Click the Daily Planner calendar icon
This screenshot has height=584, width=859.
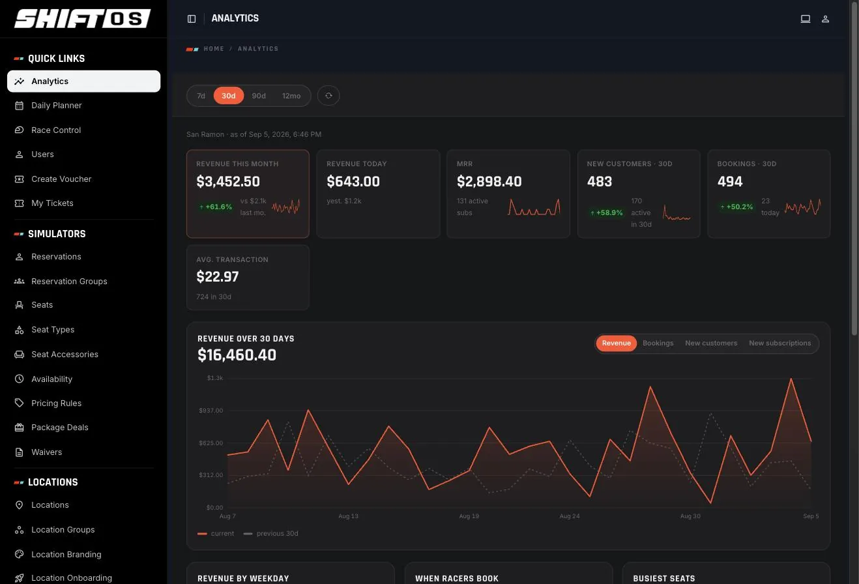(x=19, y=106)
